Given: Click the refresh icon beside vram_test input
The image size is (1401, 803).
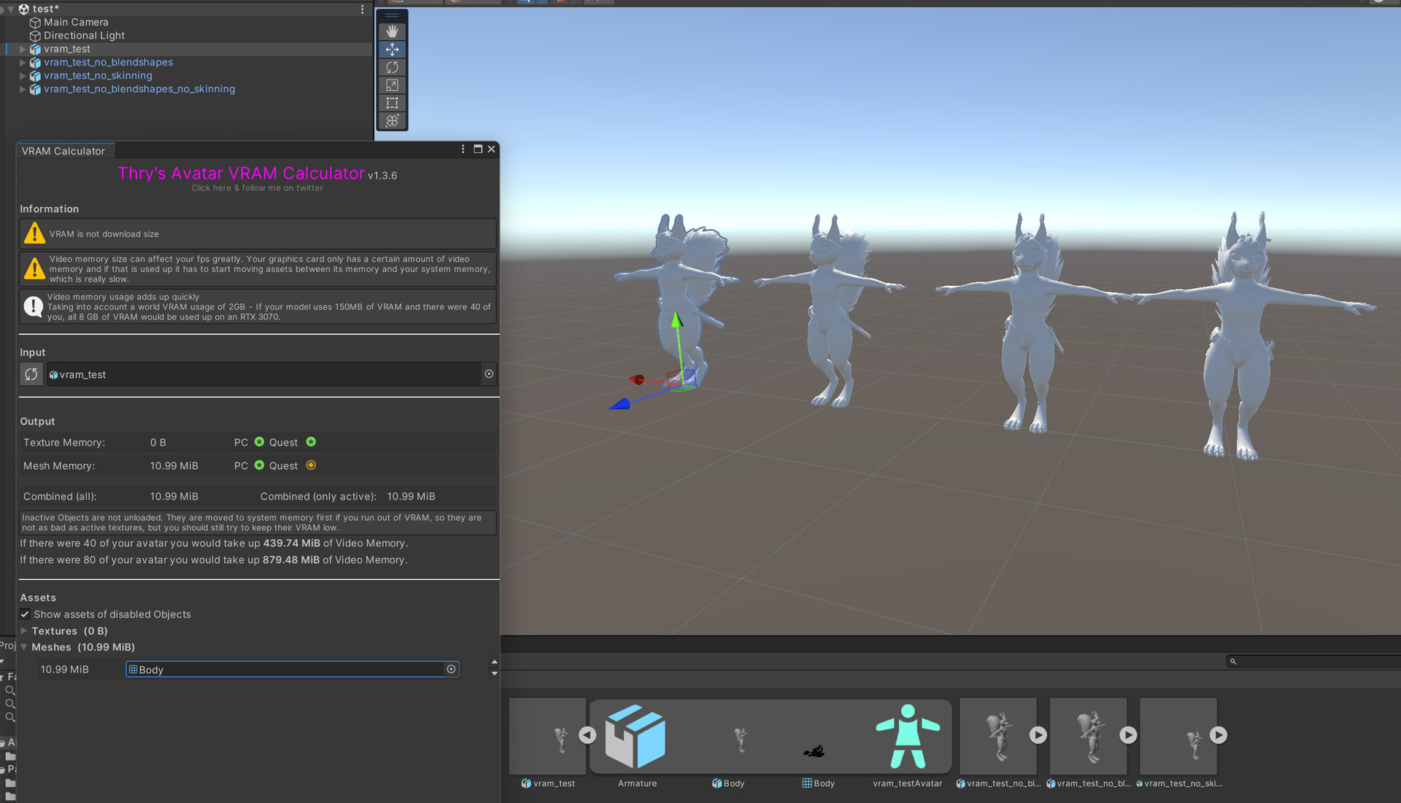Looking at the screenshot, I should [x=31, y=374].
